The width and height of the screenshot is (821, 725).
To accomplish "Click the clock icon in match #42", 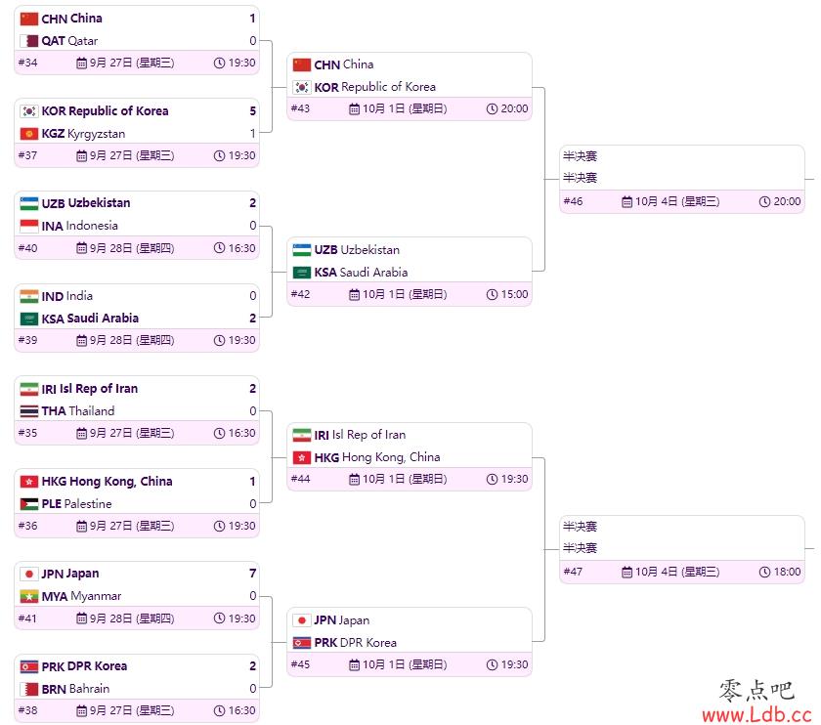I will pyautogui.click(x=492, y=295).
